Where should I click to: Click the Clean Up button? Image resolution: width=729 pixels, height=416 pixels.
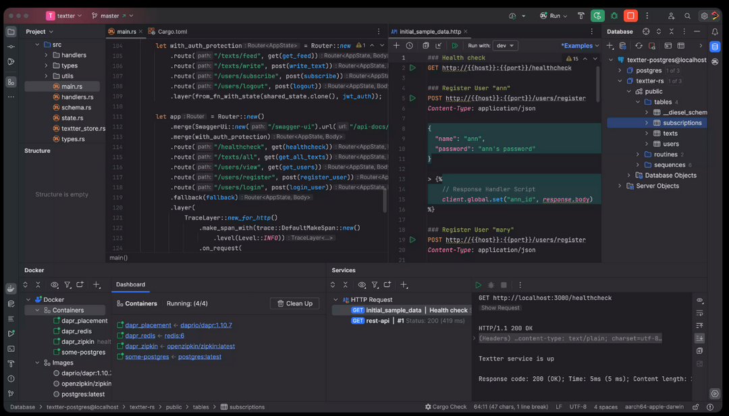(295, 304)
